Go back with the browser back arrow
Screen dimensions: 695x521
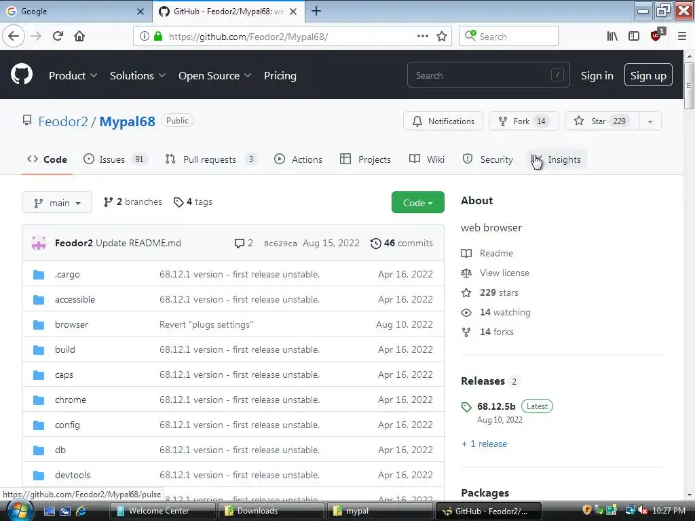tap(14, 37)
